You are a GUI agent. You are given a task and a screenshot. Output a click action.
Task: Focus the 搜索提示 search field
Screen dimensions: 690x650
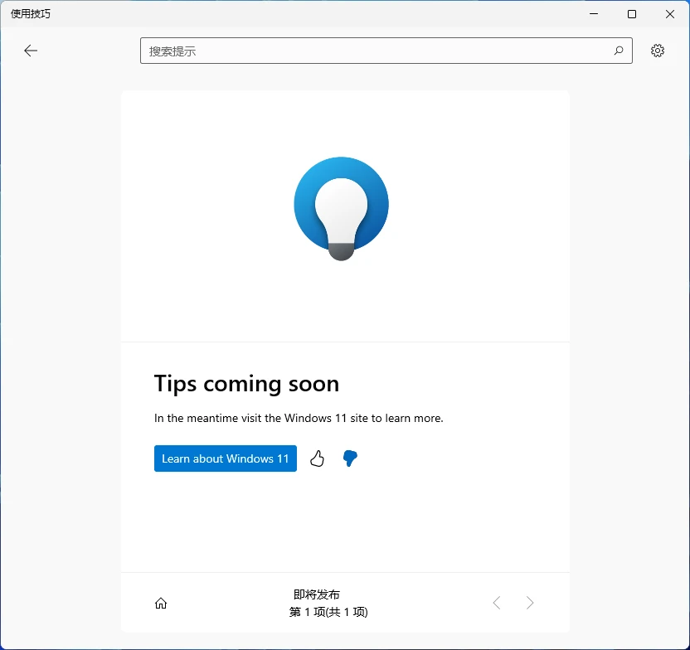(386, 51)
